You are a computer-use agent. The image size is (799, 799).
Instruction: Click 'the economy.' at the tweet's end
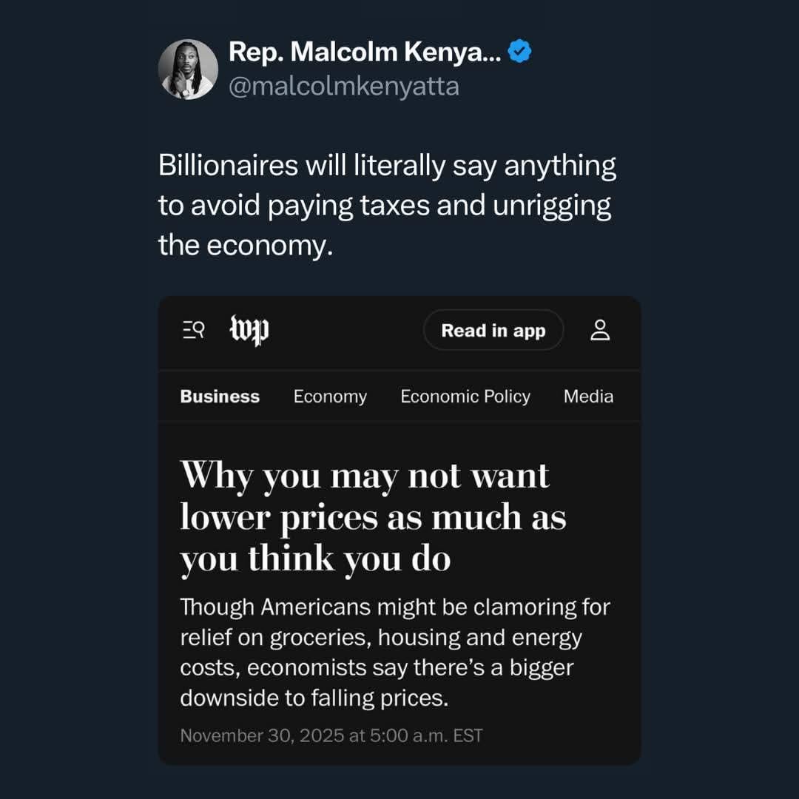click(243, 245)
